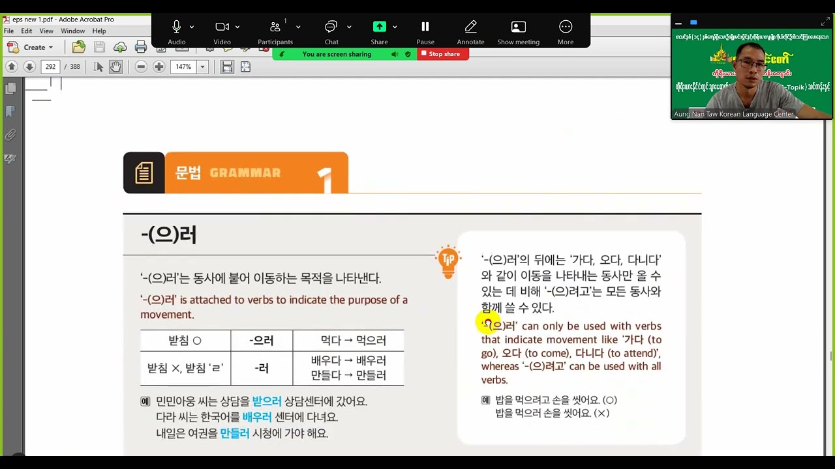Click the green Share button
The height and width of the screenshot is (469, 835).
[x=380, y=31]
